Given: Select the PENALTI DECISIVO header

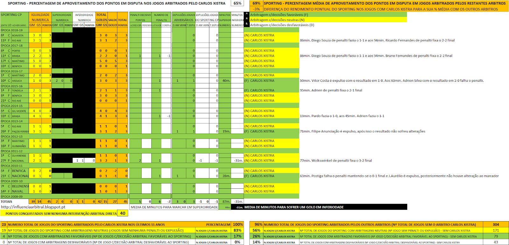Looking at the screenshot, I should pyautogui.click(x=140, y=15).
